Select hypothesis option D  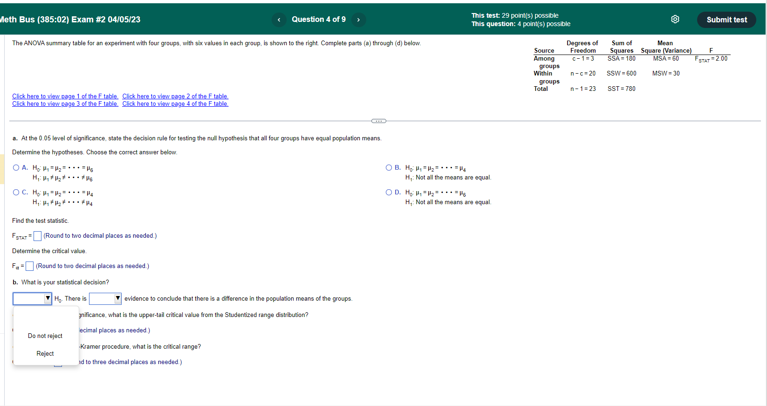pos(389,193)
